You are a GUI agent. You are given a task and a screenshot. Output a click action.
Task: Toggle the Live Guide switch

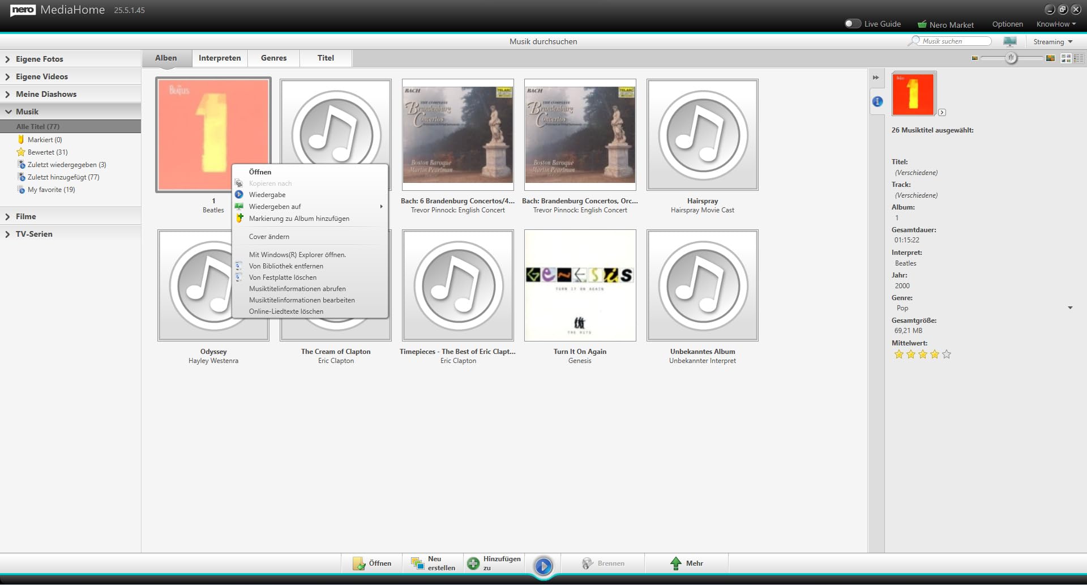pyautogui.click(x=852, y=24)
